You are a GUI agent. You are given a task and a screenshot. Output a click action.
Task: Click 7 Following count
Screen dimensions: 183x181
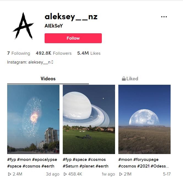[18, 53]
